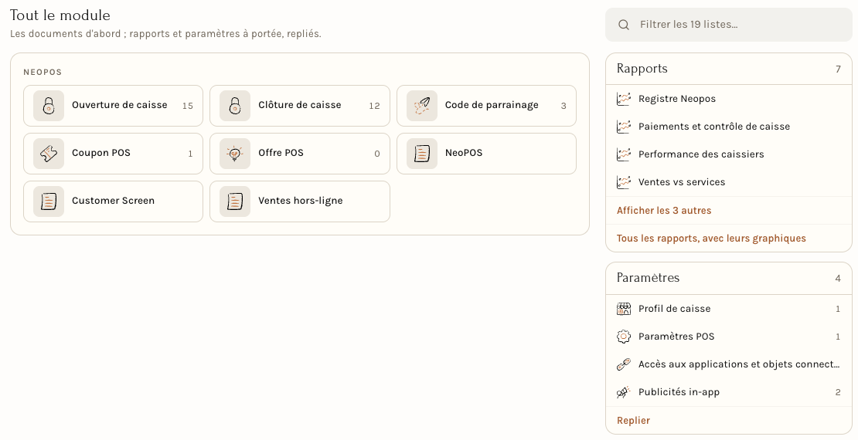Open the Ventes vs services report
The image size is (858, 440).
[x=729, y=182]
